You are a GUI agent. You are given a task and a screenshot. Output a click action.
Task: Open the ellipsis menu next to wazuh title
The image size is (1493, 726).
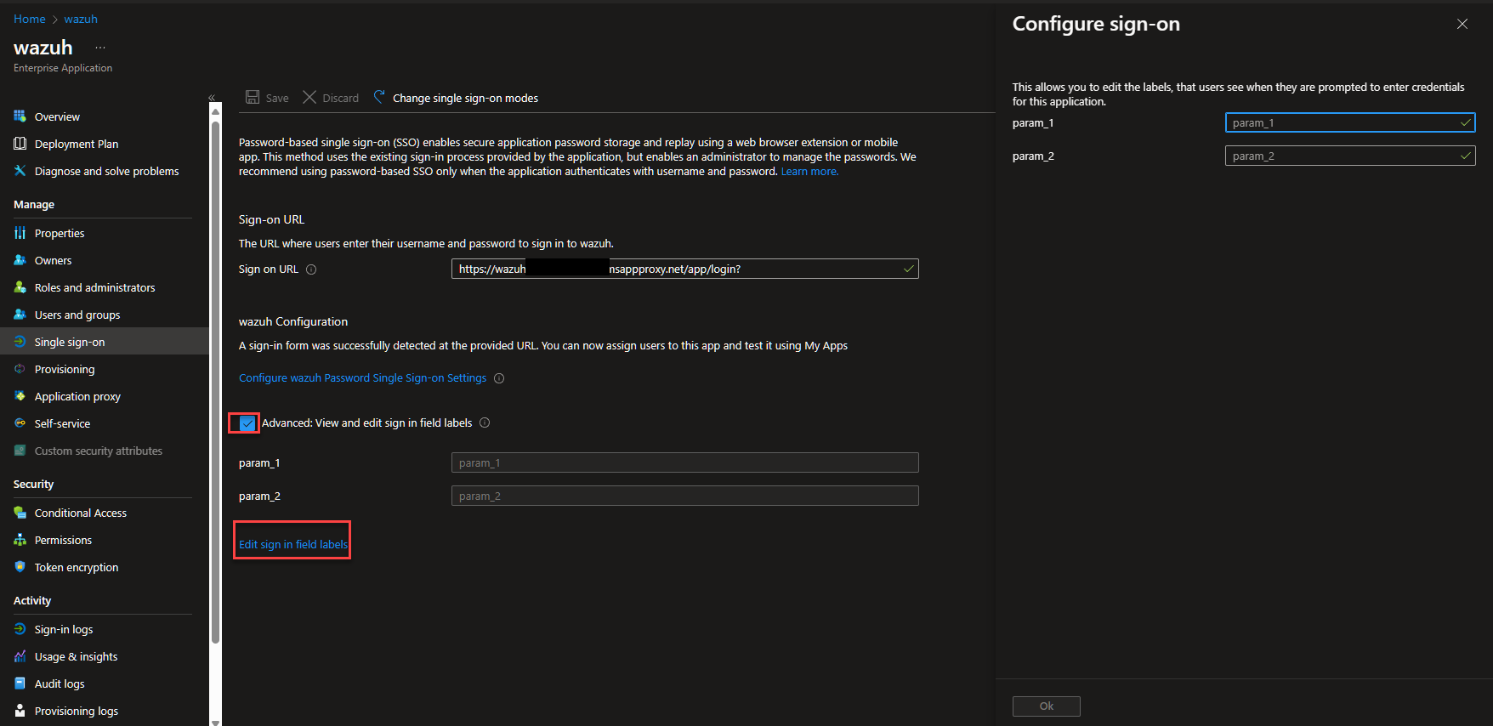[100, 48]
